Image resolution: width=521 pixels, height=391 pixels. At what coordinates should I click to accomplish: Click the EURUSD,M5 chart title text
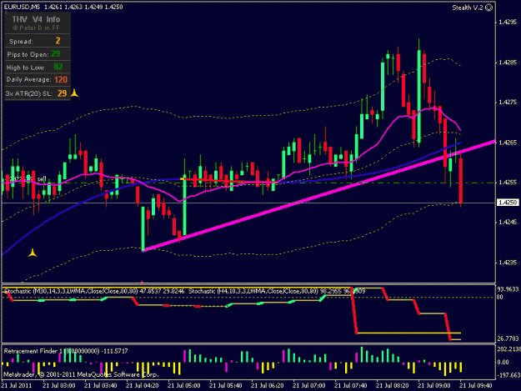(x=22, y=7)
